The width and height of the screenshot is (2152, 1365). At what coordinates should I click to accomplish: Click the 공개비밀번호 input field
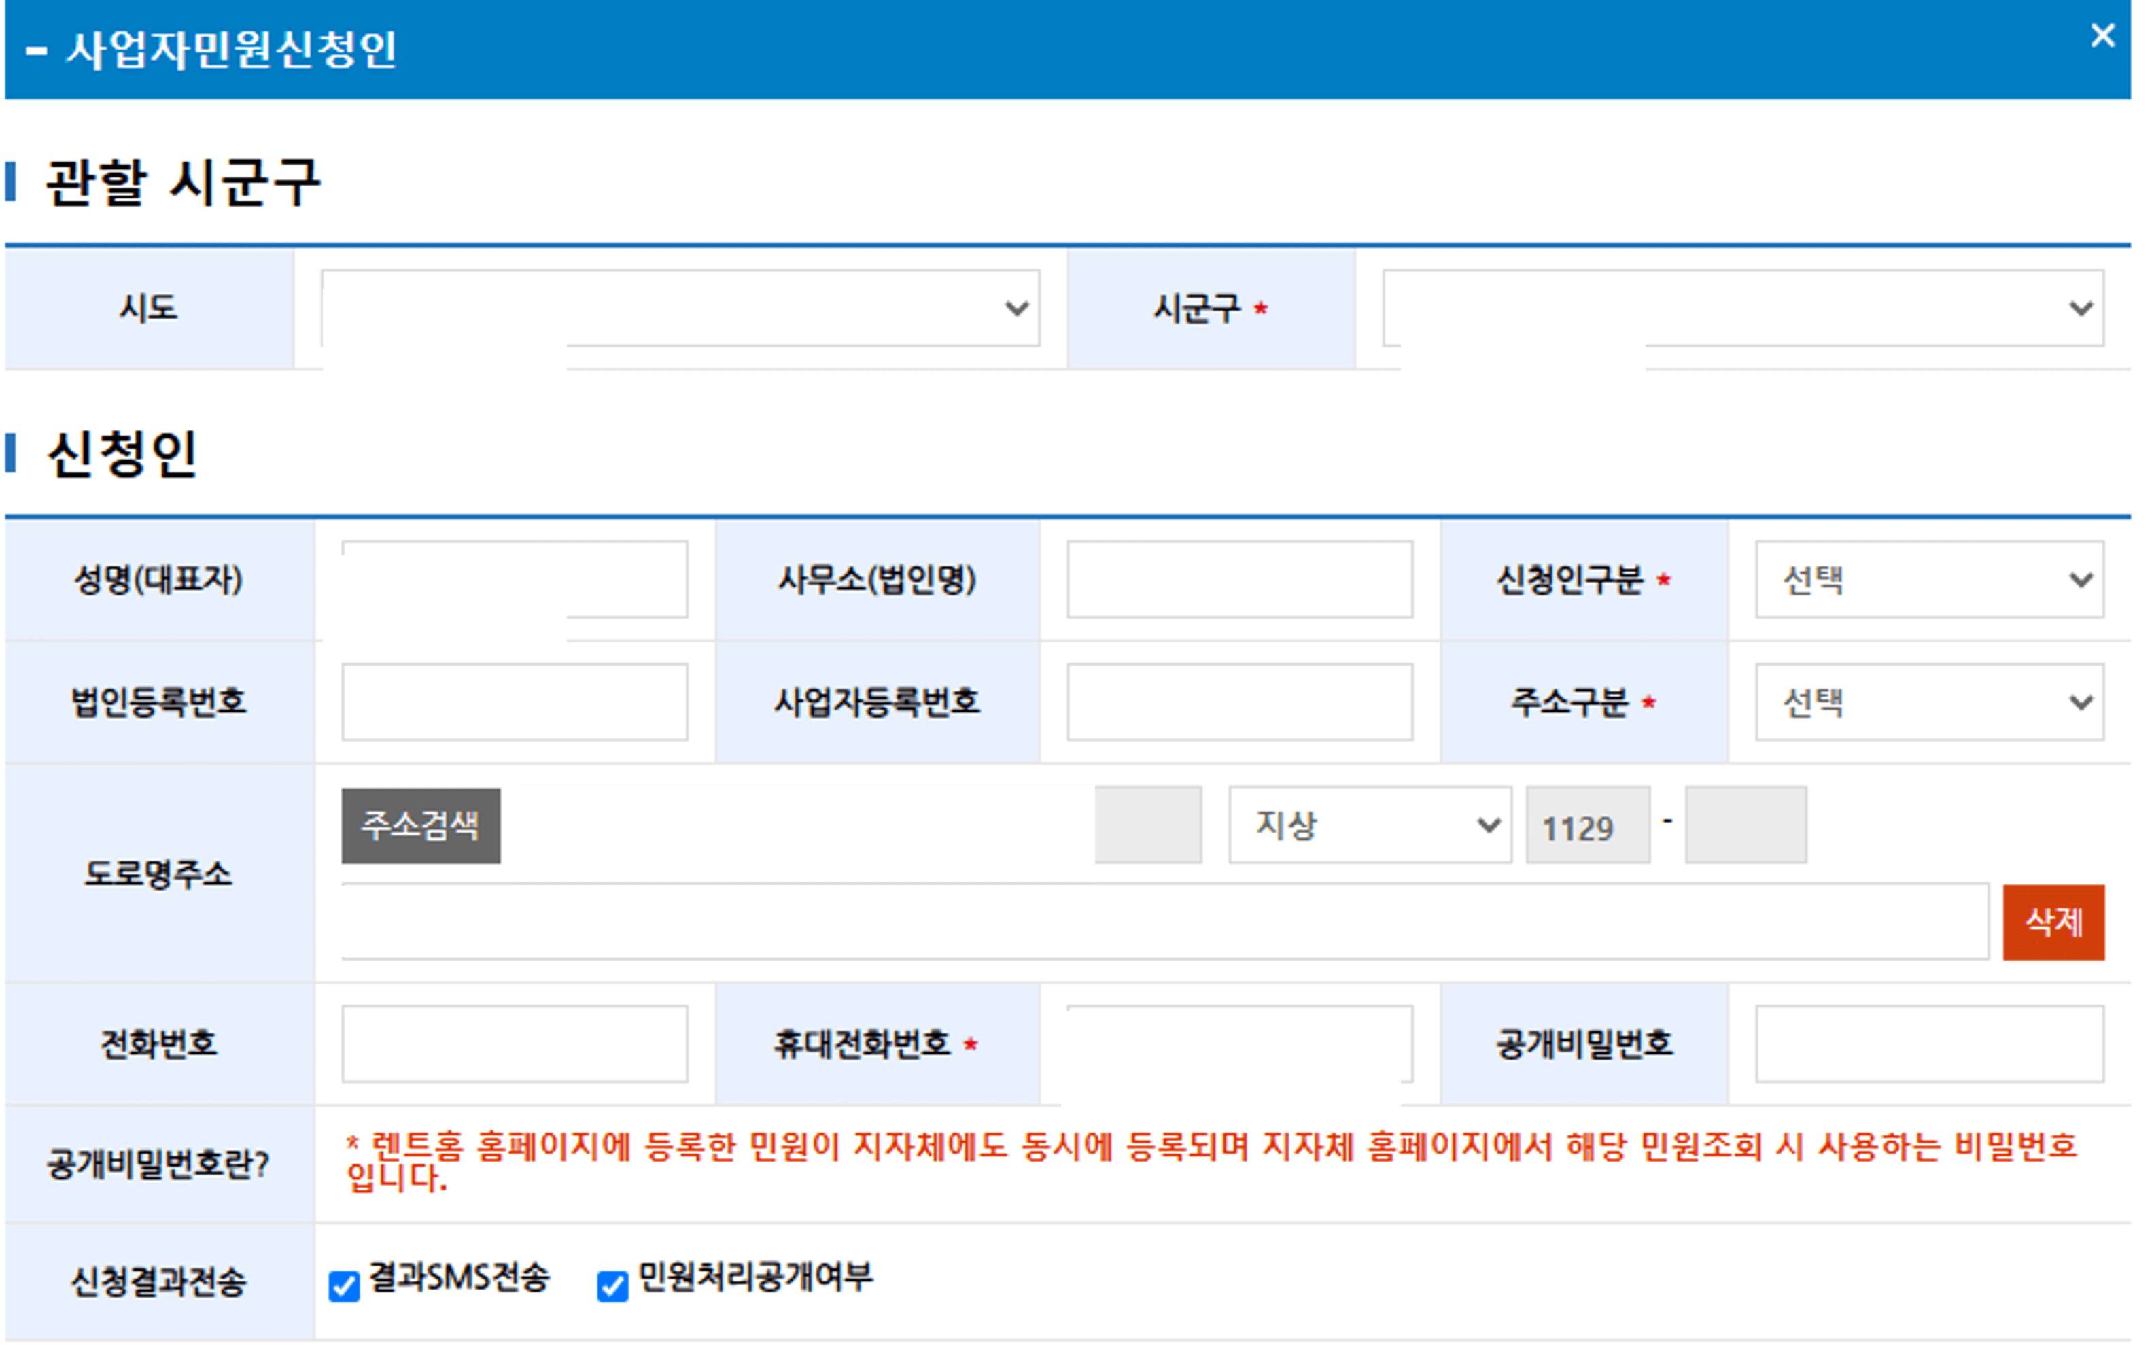coord(1928,1043)
